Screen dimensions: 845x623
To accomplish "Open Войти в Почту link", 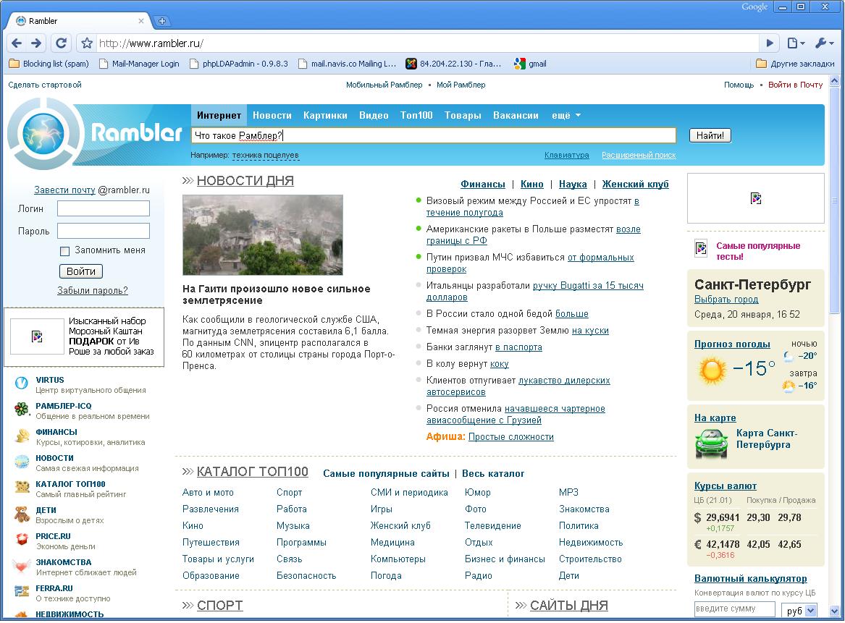I will point(795,85).
